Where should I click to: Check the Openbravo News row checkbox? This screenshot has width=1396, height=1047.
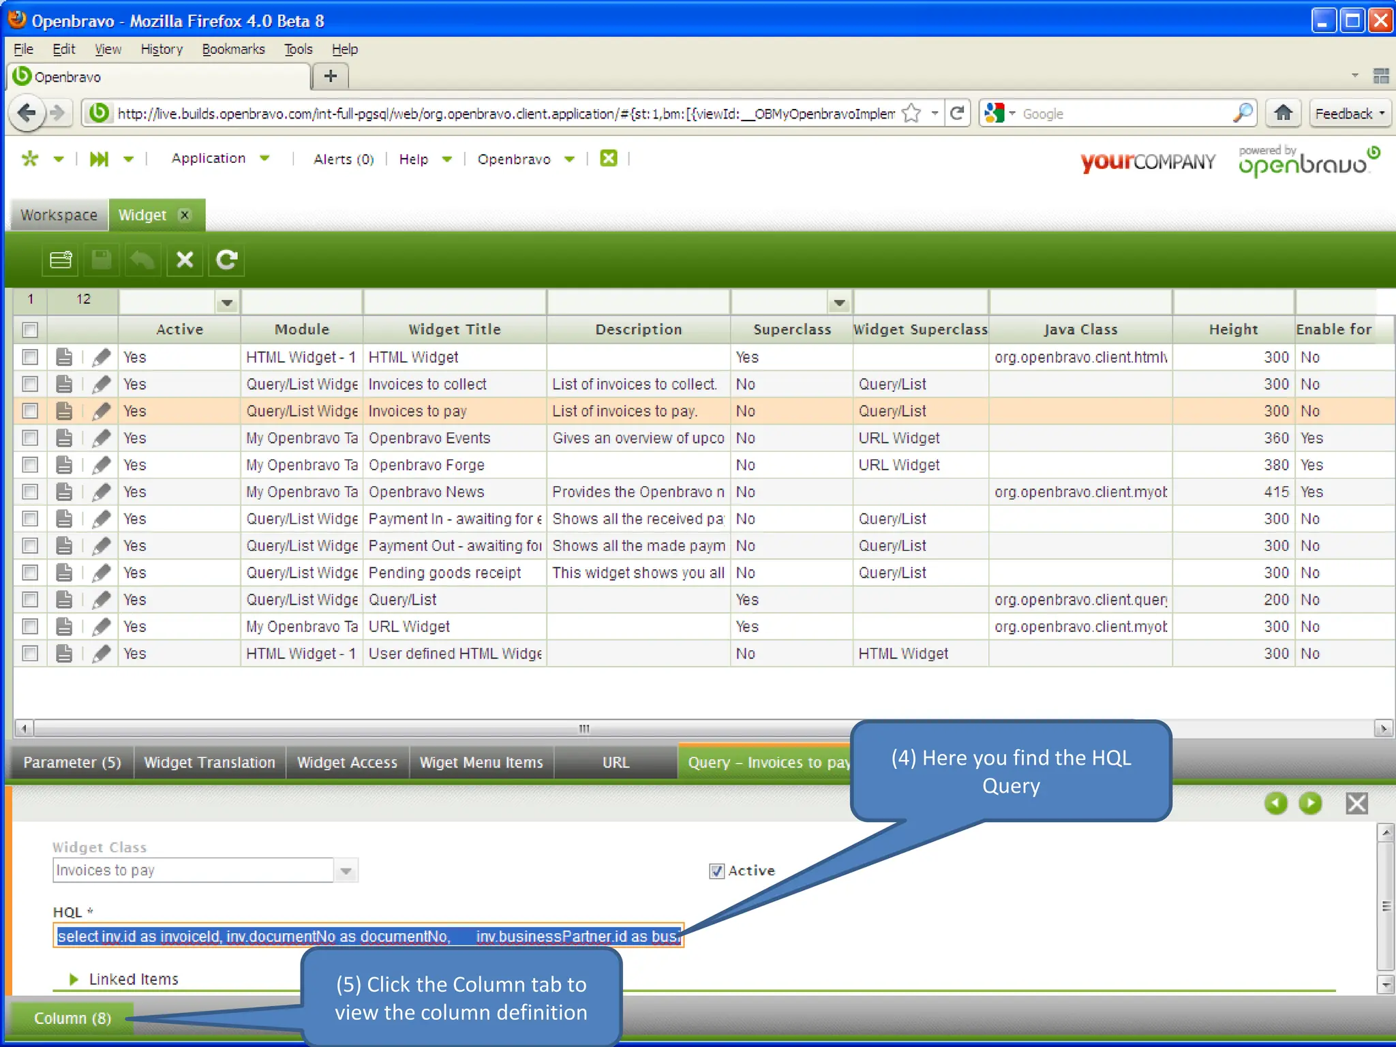[30, 492]
